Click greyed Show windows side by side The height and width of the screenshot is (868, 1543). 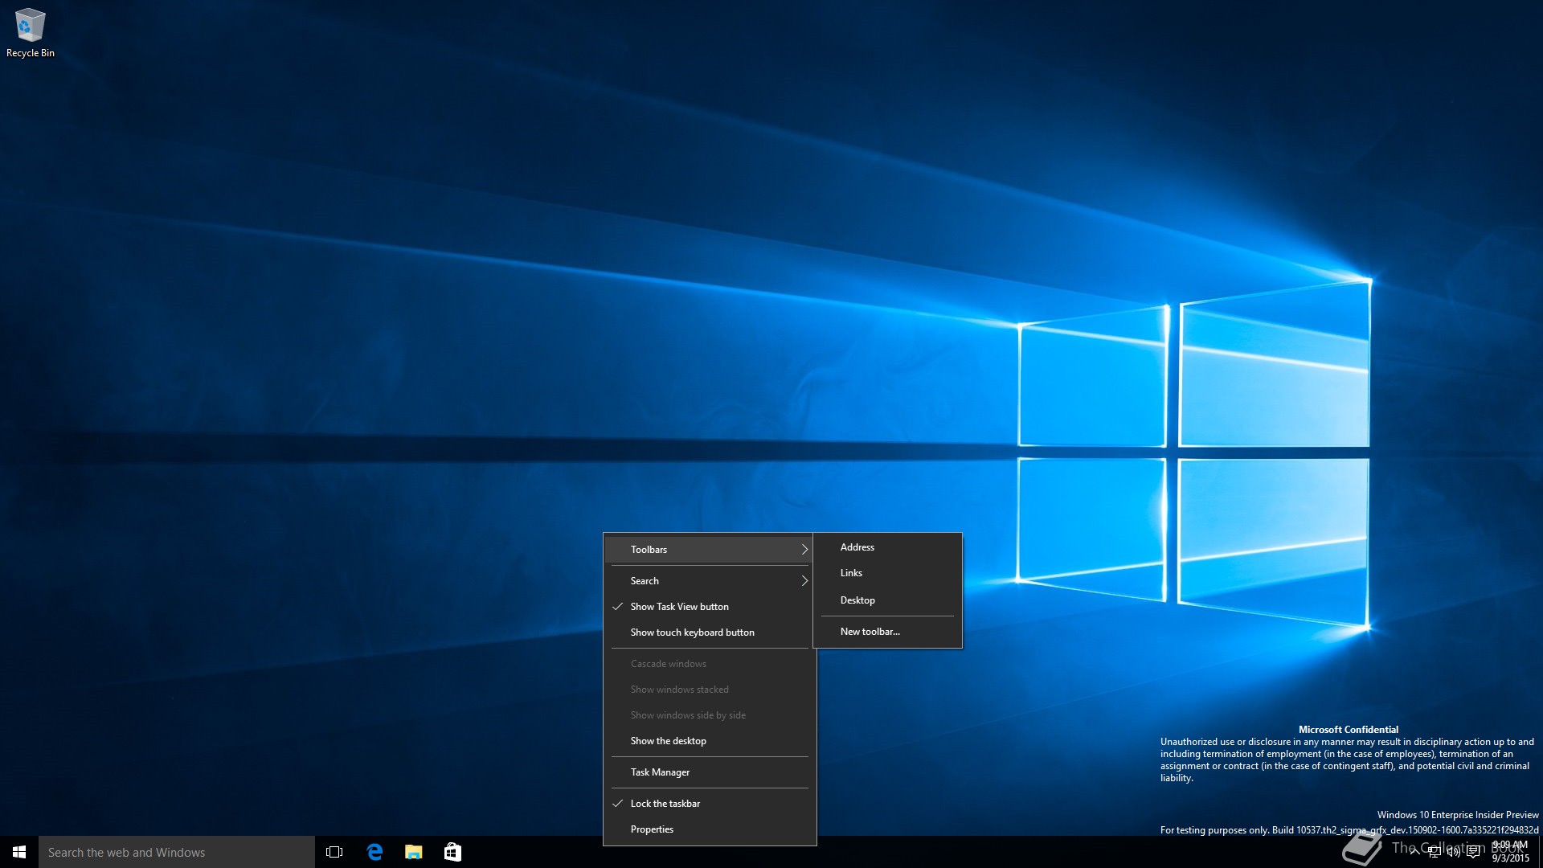point(710,715)
